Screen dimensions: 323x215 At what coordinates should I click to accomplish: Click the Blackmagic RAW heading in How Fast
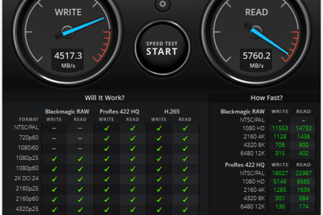click(242, 111)
